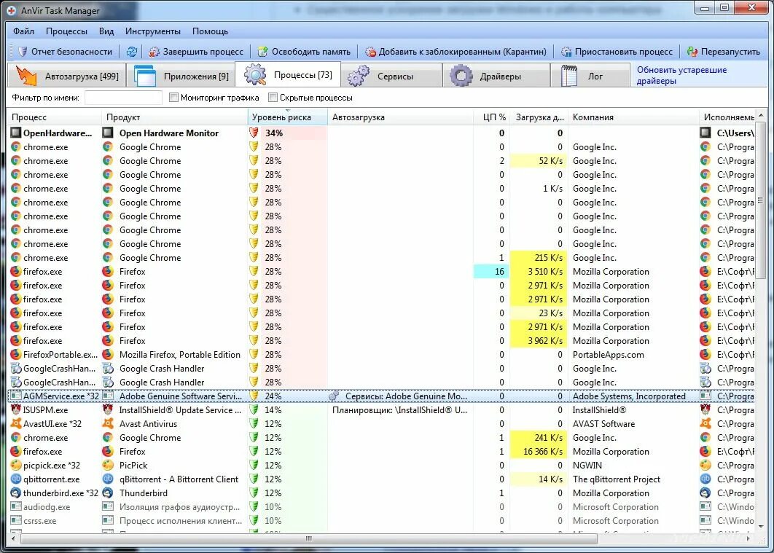Sort by the Процесс column header

[x=55, y=117]
